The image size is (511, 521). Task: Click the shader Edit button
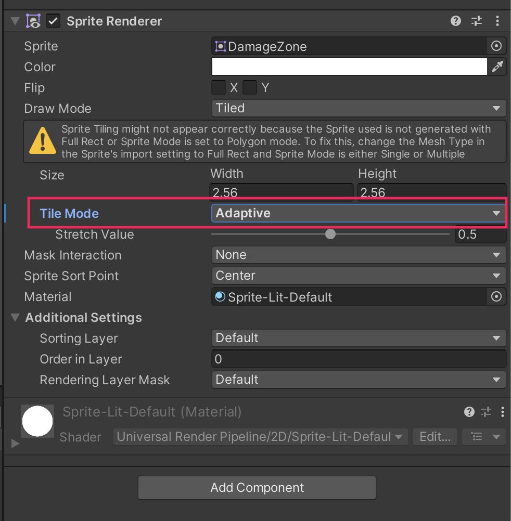pos(435,437)
